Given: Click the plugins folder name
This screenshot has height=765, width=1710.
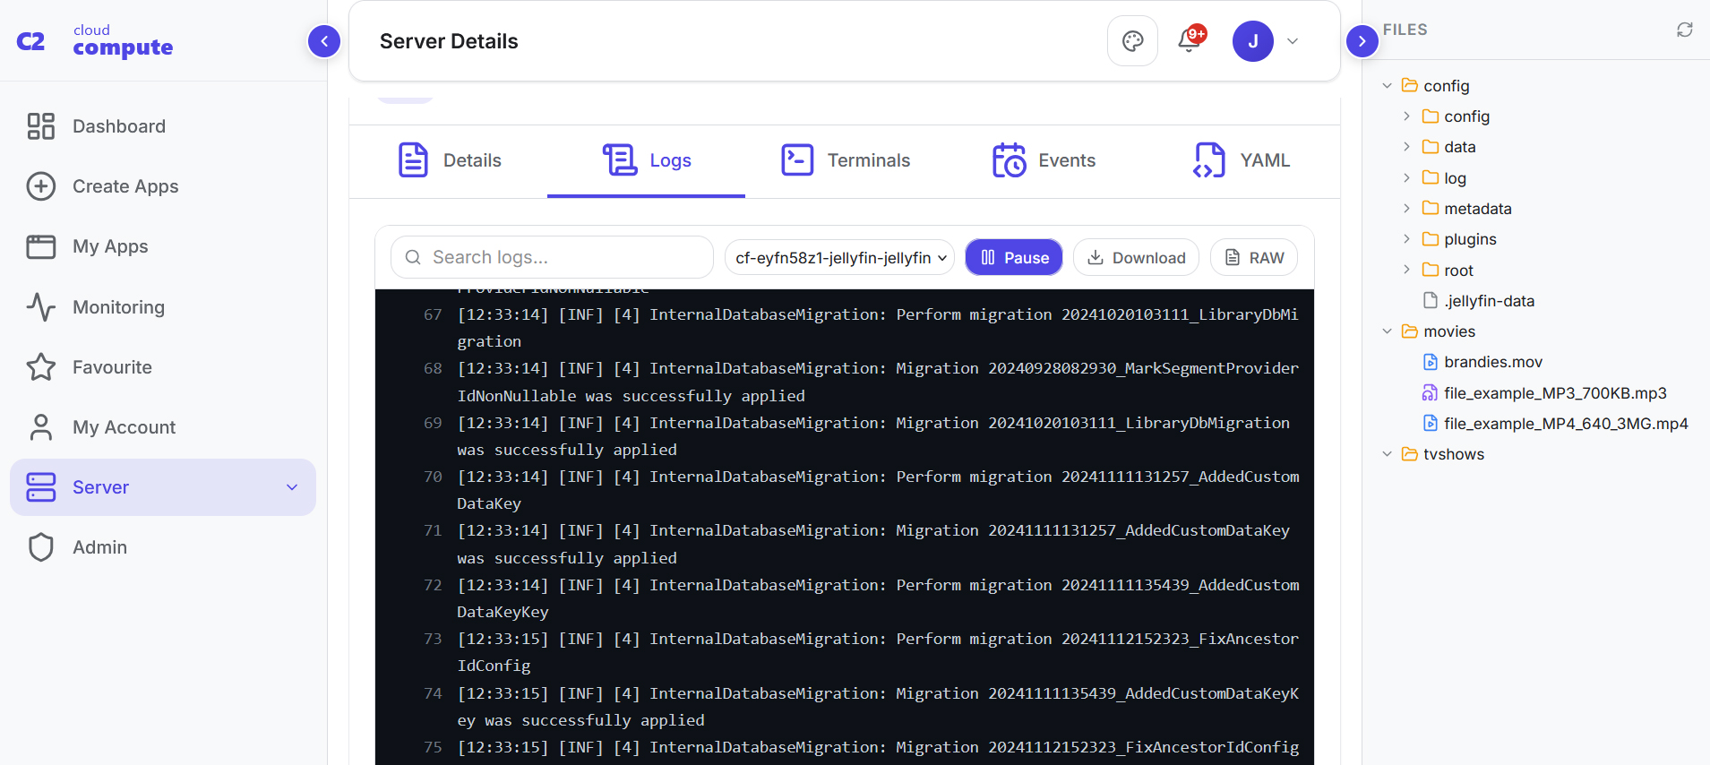Looking at the screenshot, I should point(1470,239).
